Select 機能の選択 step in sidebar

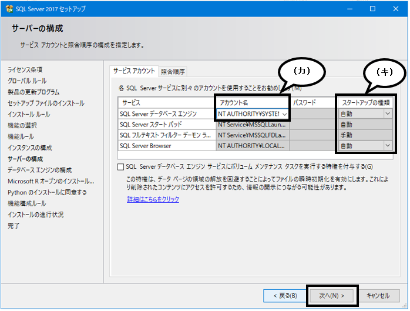(x=22, y=126)
